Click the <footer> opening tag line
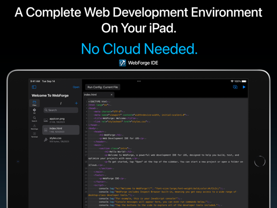277x208 pixels. point(100,175)
